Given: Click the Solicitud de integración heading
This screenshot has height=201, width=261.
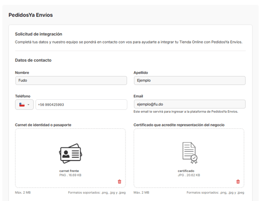Looking at the screenshot, I should pos(39,34).
